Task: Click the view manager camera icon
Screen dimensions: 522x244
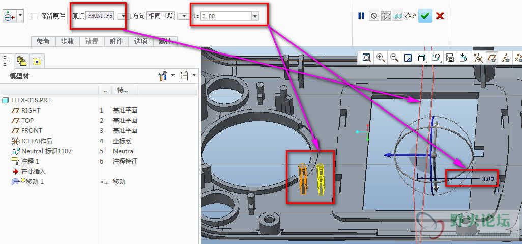Action: (450, 58)
